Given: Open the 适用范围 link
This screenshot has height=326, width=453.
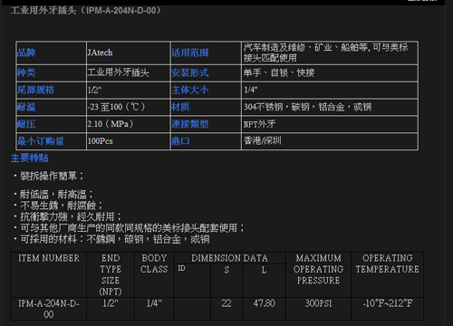Looking at the screenshot, I should click(x=190, y=53).
